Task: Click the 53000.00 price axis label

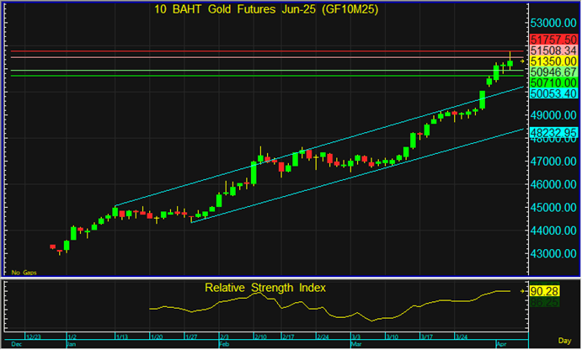Action: 553,24
